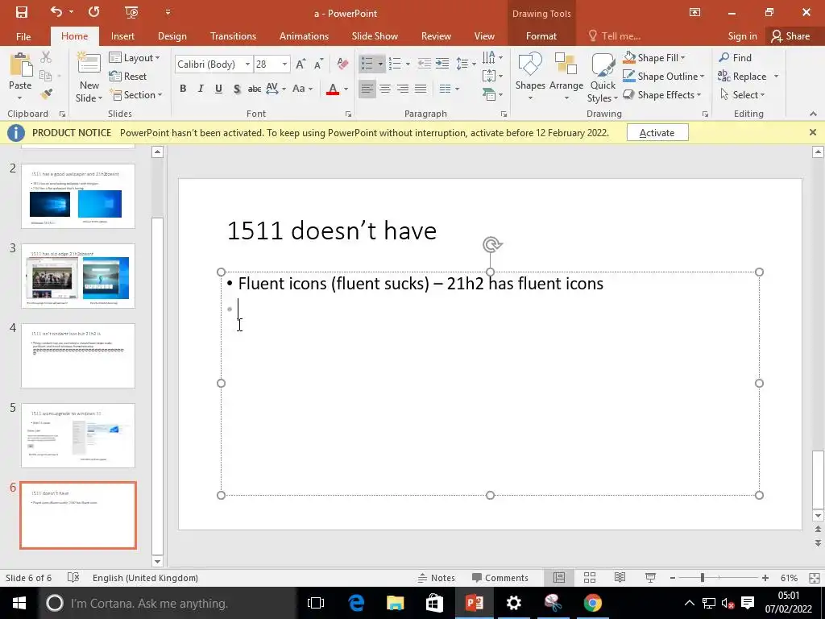Toggle Notes pane in status bar
Screen dimensions: 825x619
point(436,577)
